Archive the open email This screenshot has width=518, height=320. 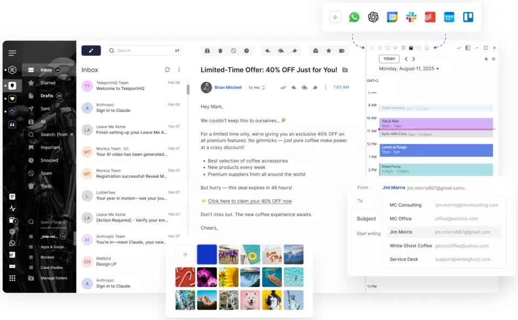(207, 51)
